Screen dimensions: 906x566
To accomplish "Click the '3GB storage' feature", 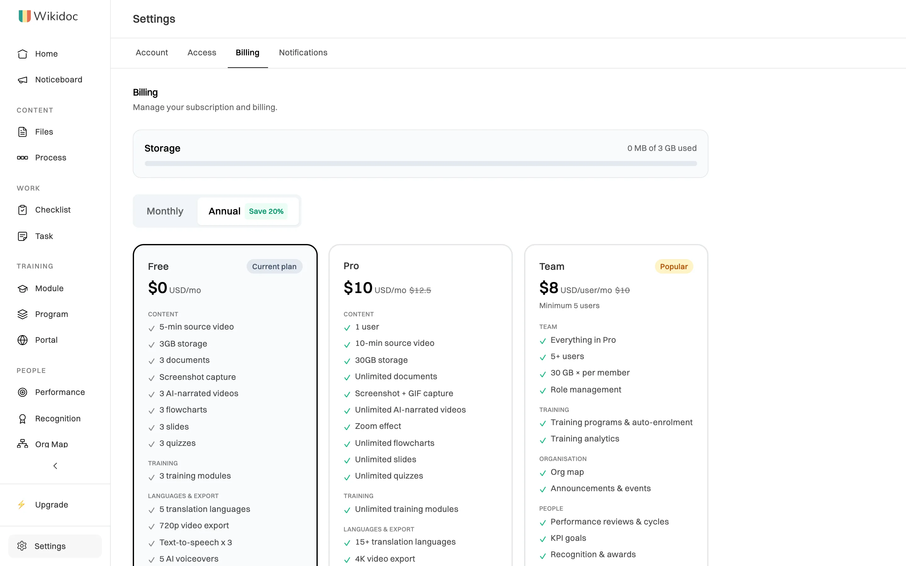I will 183,344.
